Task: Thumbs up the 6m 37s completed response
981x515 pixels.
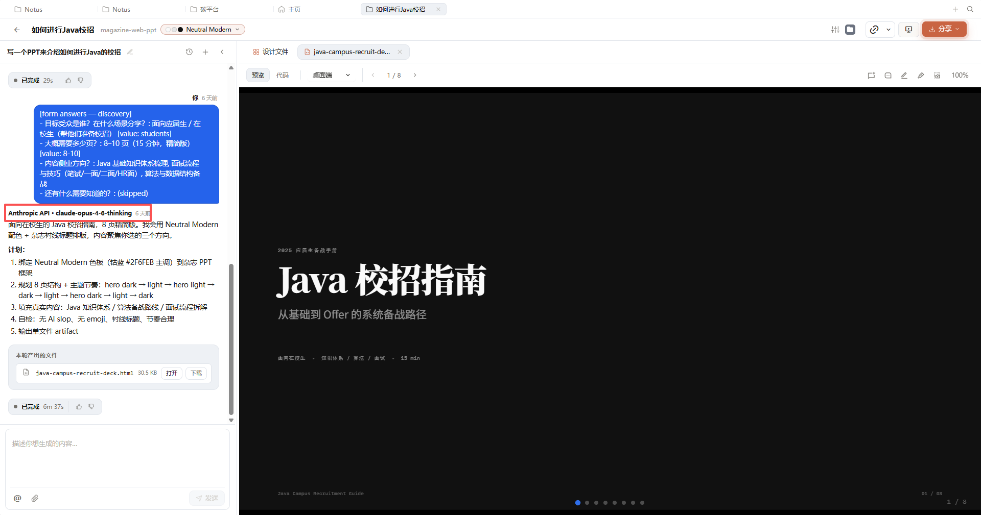Action: pos(79,407)
